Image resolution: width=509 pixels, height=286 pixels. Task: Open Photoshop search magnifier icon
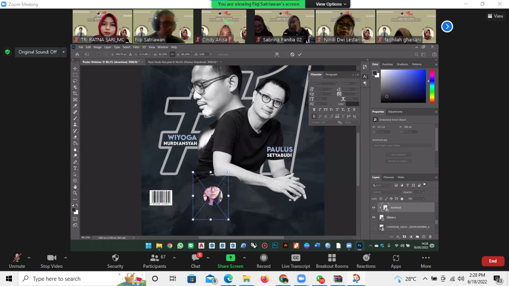(x=416, y=54)
